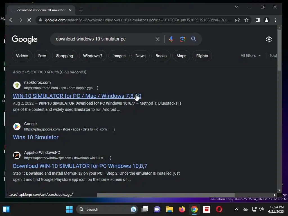Show hidden system tray icons
The width and height of the screenshot is (288, 216).
point(237,209)
